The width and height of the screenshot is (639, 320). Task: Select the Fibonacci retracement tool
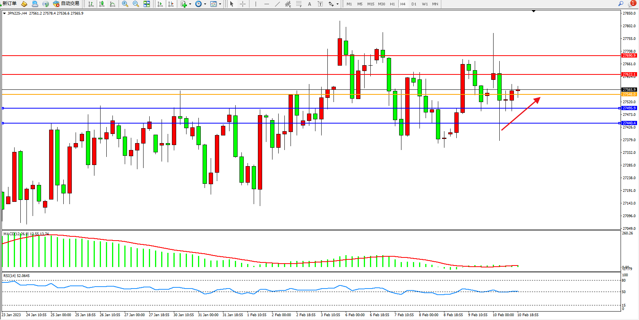point(299,4)
